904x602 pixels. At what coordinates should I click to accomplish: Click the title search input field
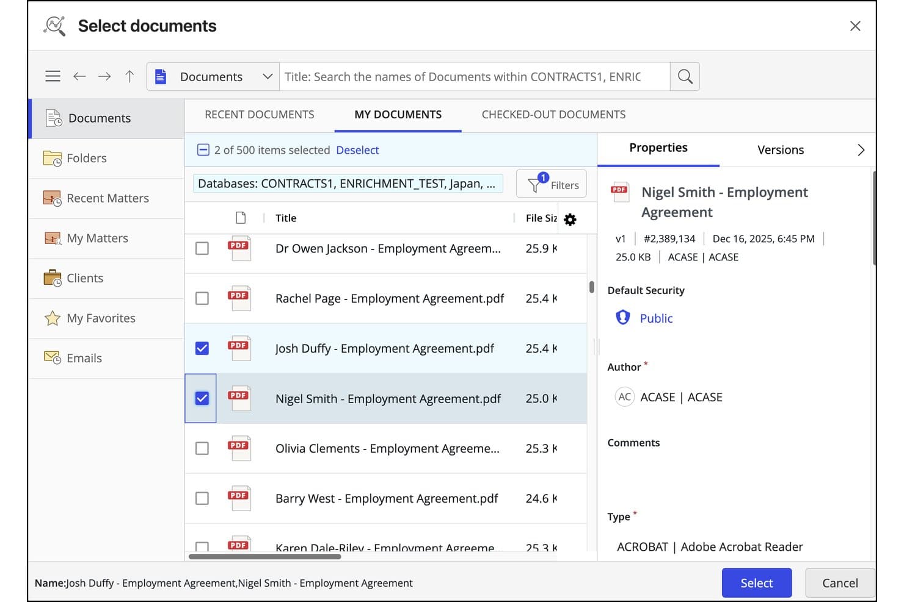(x=475, y=76)
